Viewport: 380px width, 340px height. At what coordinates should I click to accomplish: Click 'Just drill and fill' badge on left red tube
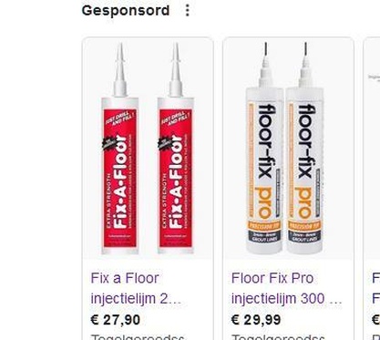[120, 118]
